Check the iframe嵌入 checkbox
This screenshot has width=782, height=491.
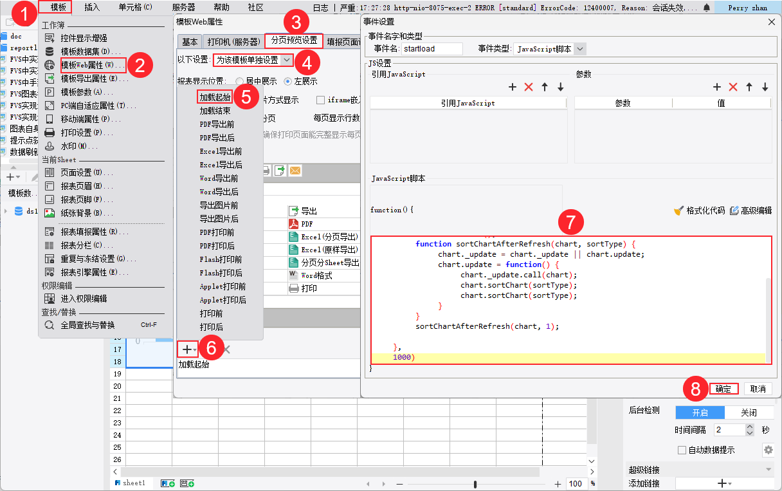pyautogui.click(x=320, y=100)
